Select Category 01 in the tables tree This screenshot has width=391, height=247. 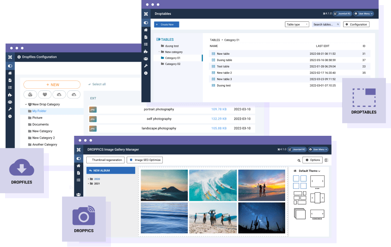(173, 58)
